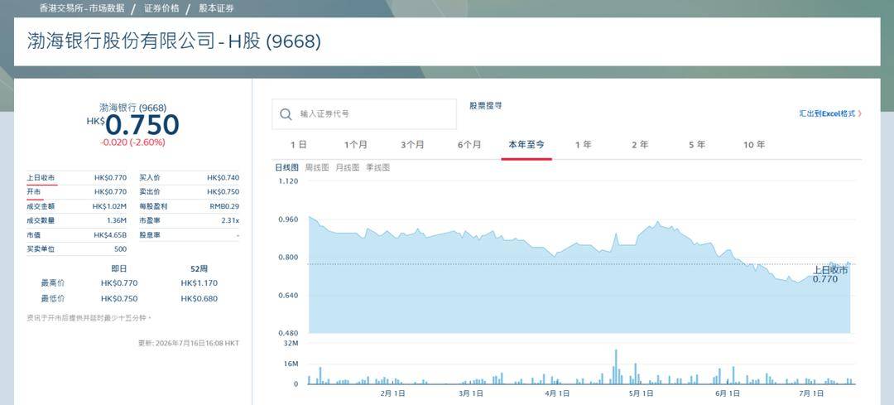The width and height of the screenshot is (894, 405).
Task: Select the 5年 chart range tab
Action: coord(697,145)
